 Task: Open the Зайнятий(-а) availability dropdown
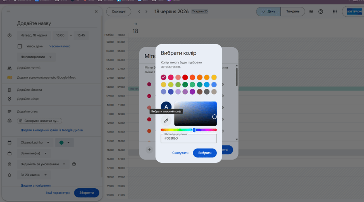coord(34,153)
